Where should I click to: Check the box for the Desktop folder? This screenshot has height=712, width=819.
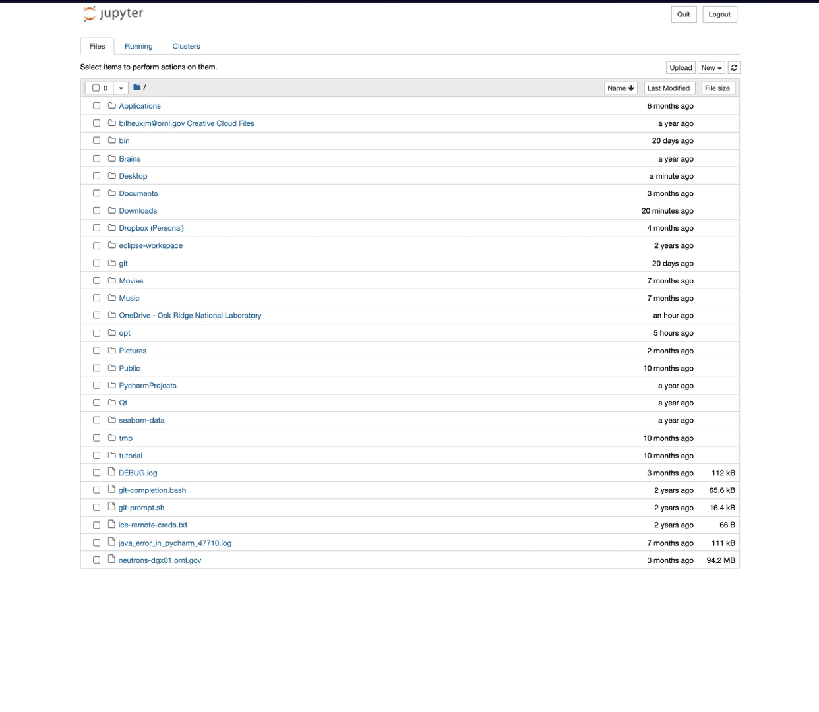click(96, 176)
